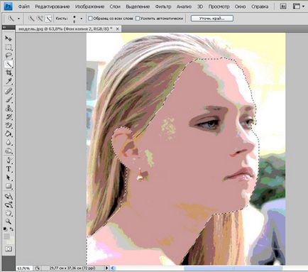Viewport: 308px width, 272px height.
Task: Select the Pen tool
Action: click(x=9, y=161)
